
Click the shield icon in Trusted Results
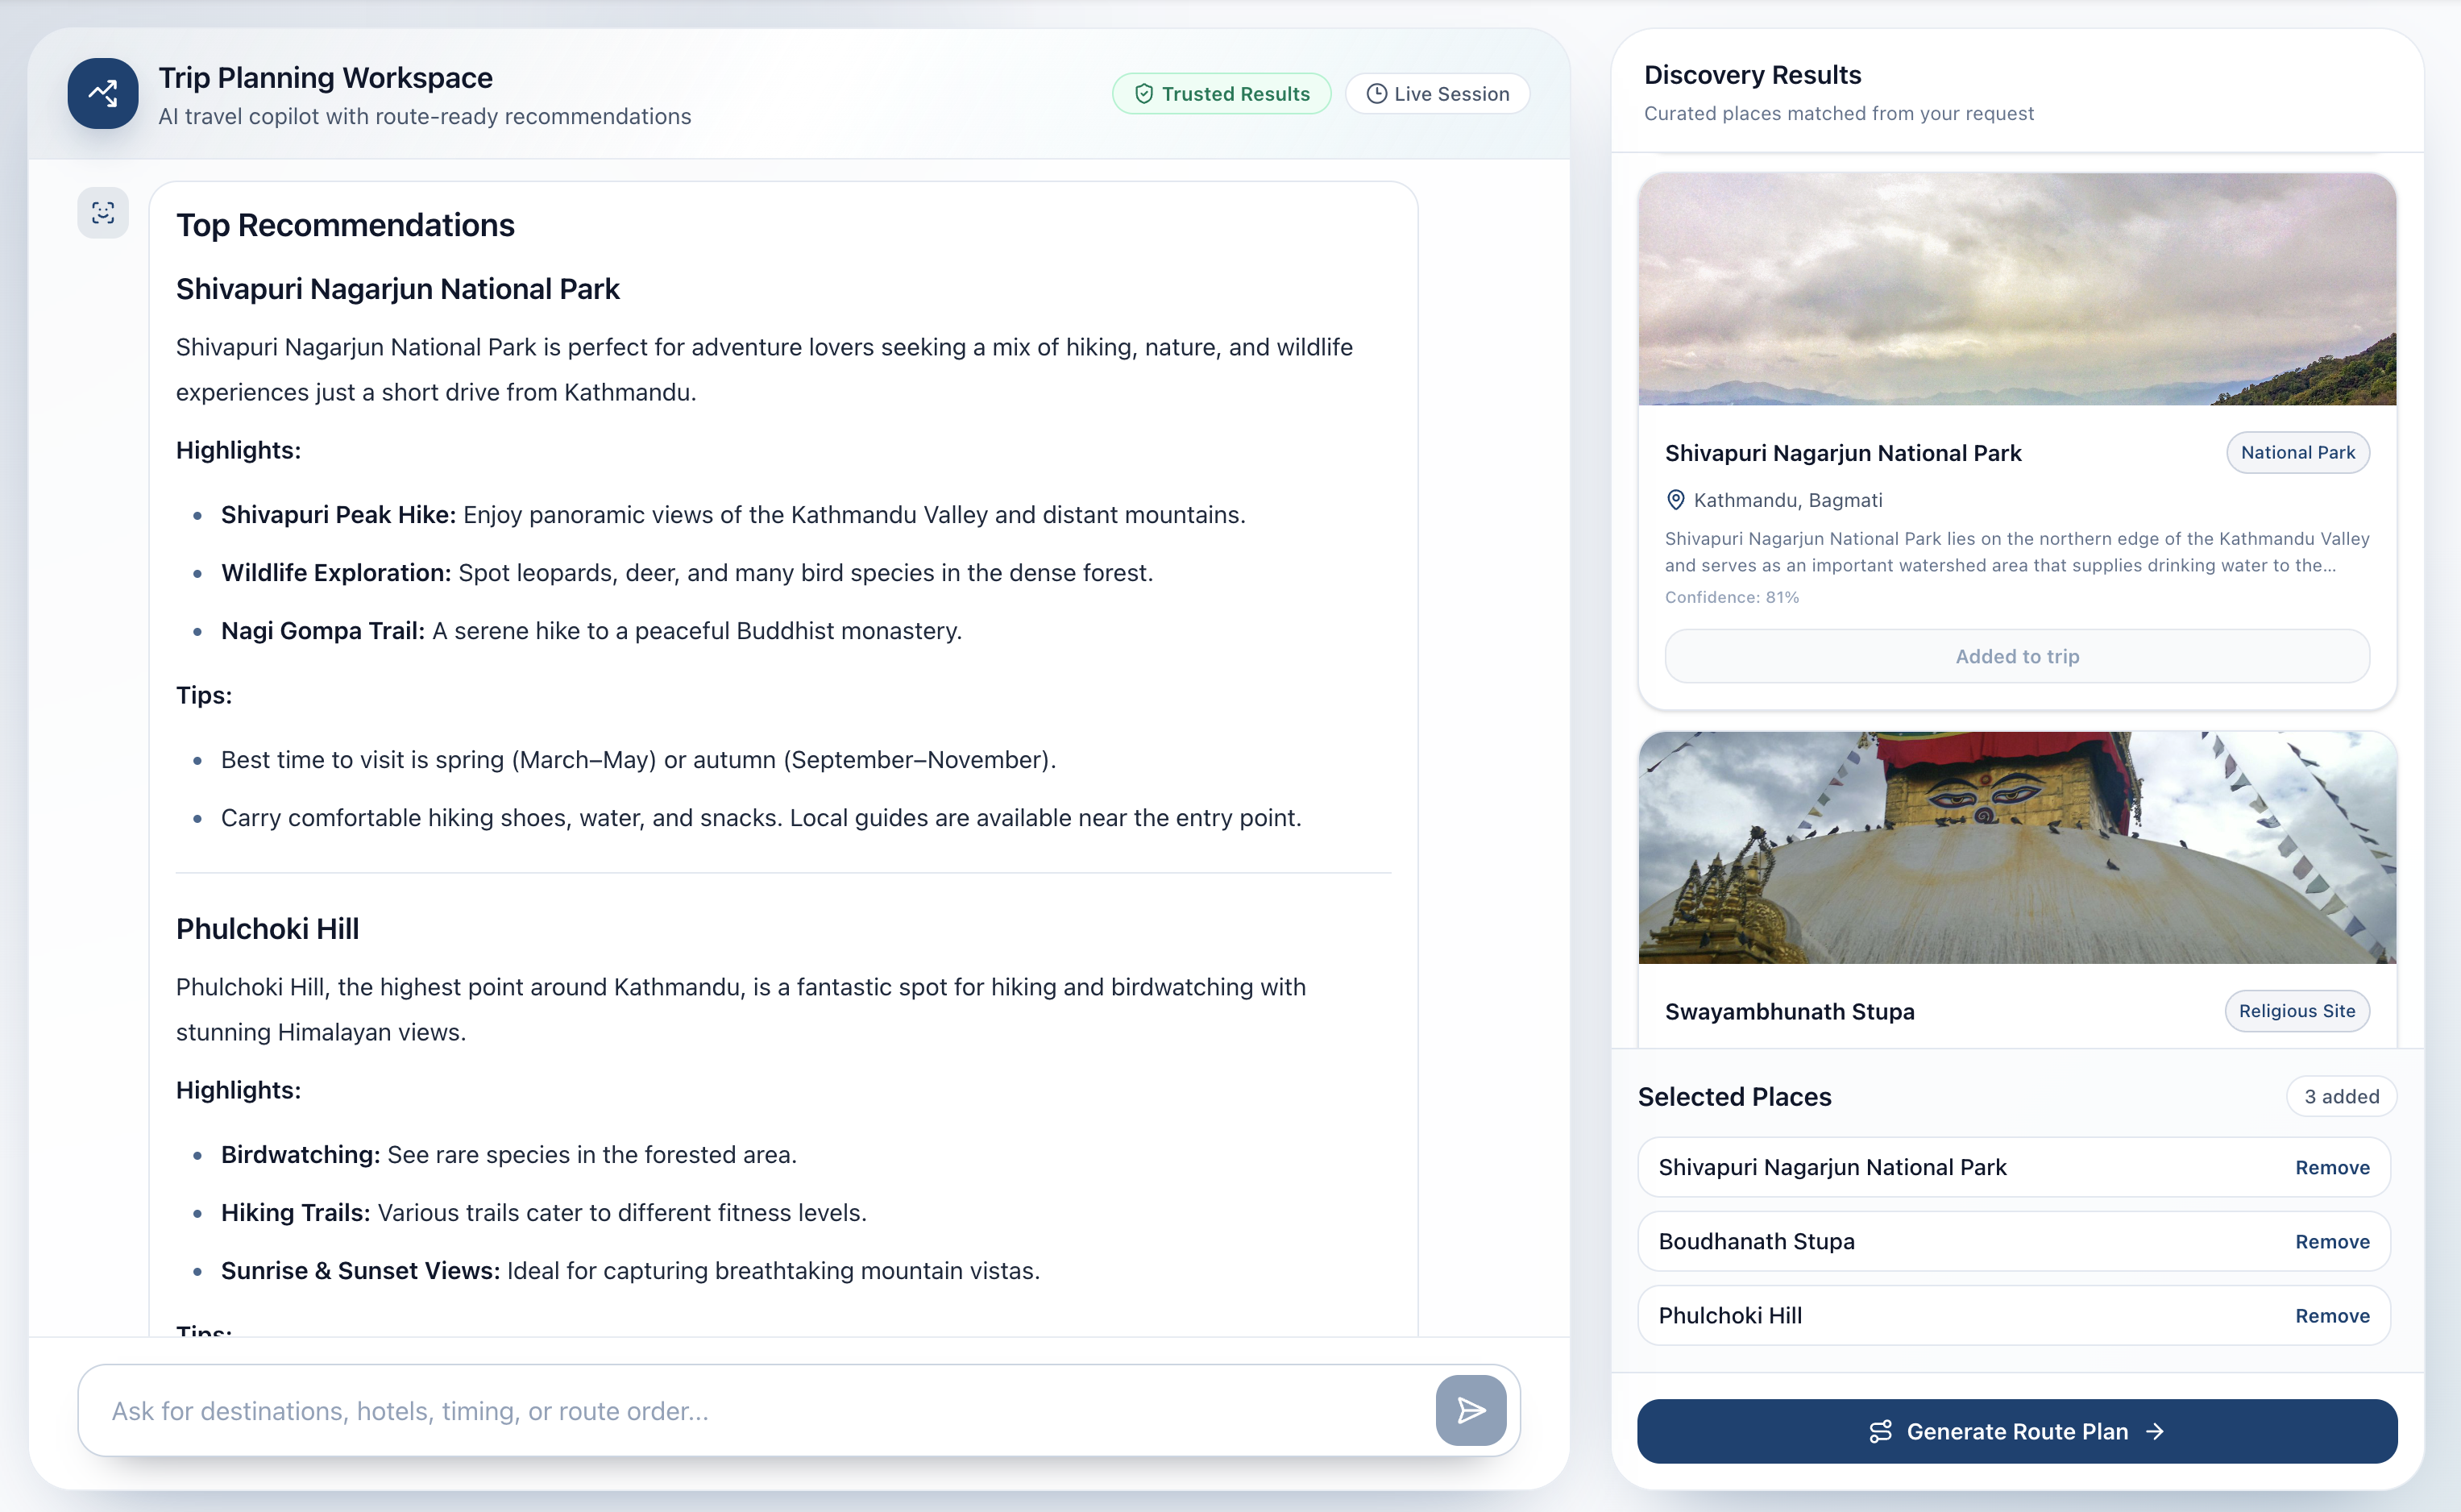1143,94
